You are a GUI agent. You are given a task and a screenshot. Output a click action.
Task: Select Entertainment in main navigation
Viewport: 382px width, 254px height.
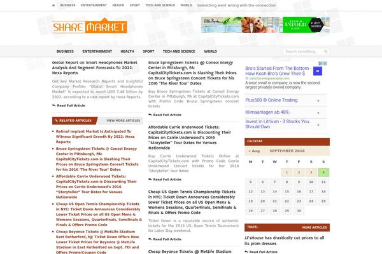pyautogui.click(x=97, y=51)
